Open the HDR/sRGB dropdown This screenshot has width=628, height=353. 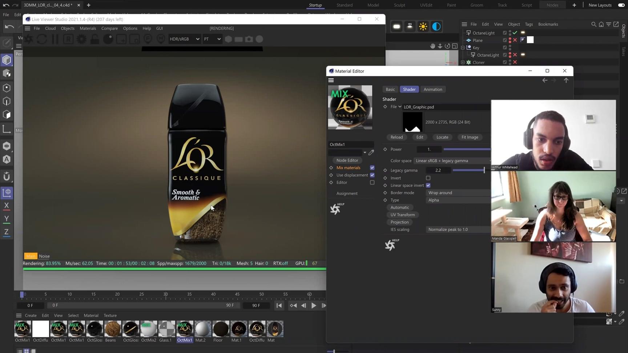[185, 39]
